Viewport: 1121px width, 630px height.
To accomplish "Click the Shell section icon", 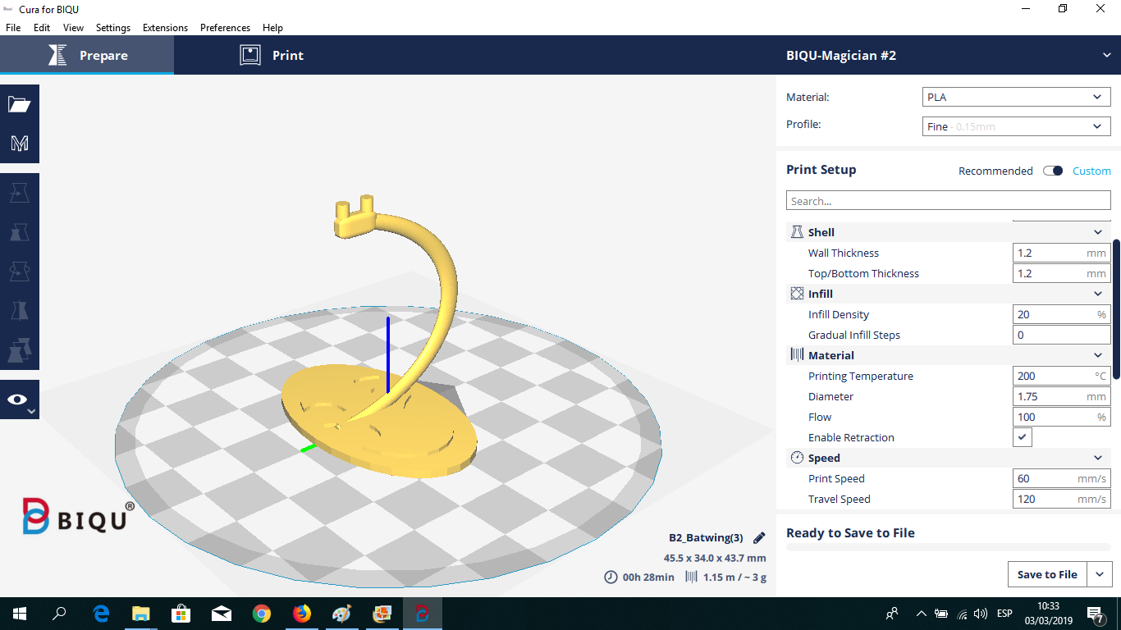I will pos(797,232).
